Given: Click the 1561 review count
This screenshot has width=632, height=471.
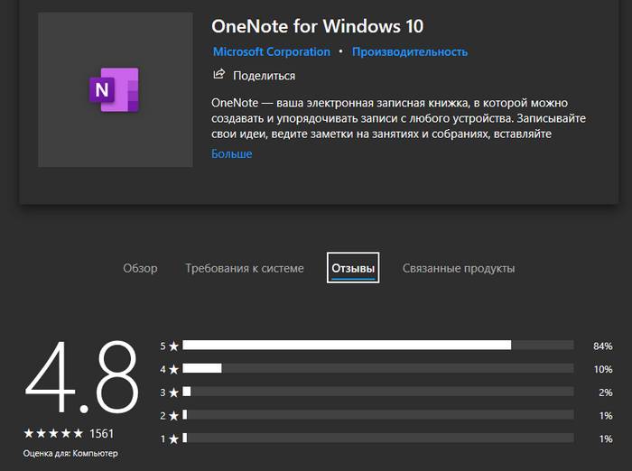Looking at the screenshot, I should click(102, 434).
